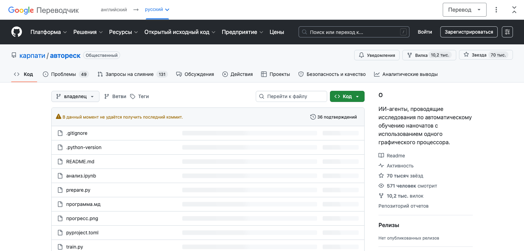524x251 pixels.
Task: Select английский source language
Action: [114, 10]
